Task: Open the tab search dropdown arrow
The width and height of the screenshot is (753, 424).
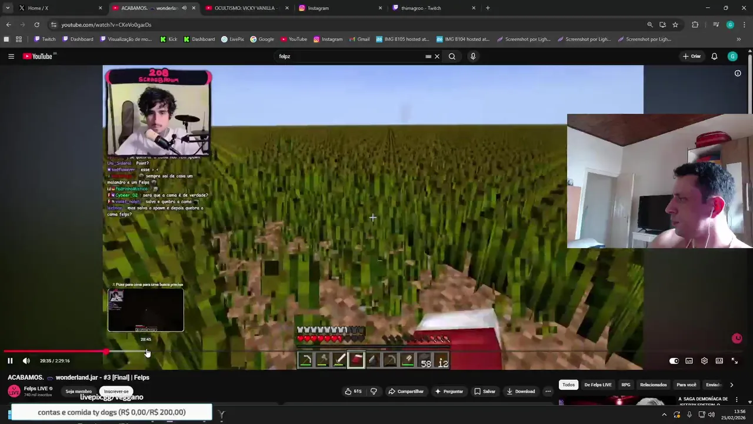Action: pos(7,8)
